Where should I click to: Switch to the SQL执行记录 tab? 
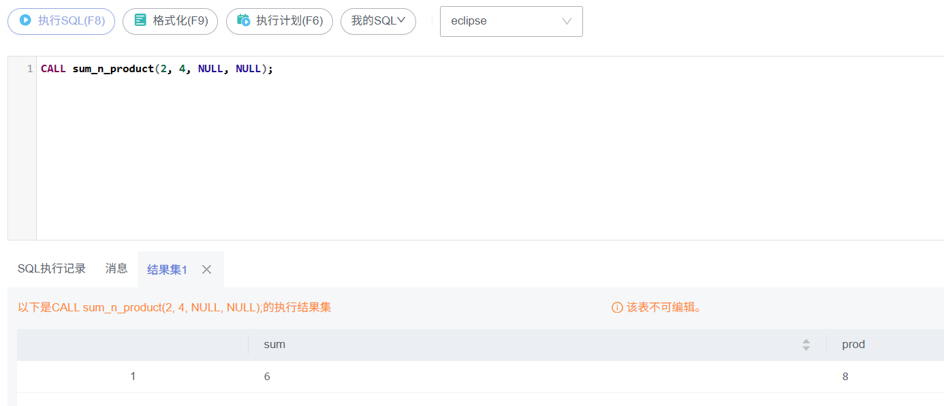[x=52, y=269]
